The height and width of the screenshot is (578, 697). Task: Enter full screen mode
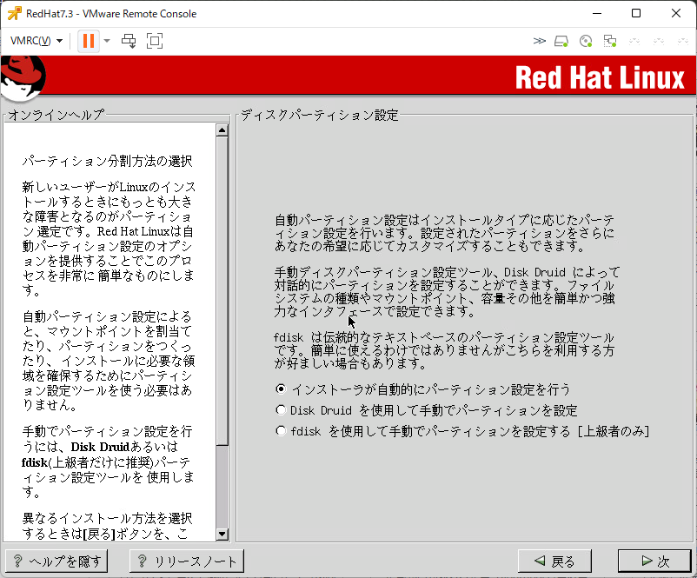(155, 41)
